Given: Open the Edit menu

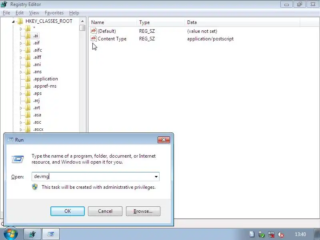Looking at the screenshot, I should [20, 13].
